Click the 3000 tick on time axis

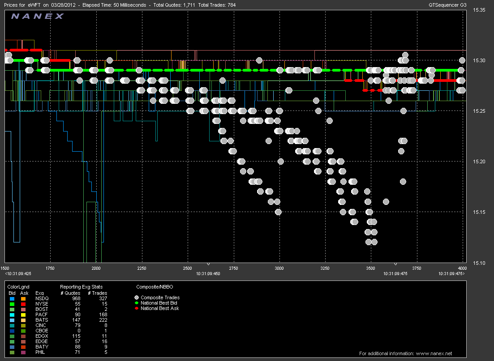click(x=279, y=268)
